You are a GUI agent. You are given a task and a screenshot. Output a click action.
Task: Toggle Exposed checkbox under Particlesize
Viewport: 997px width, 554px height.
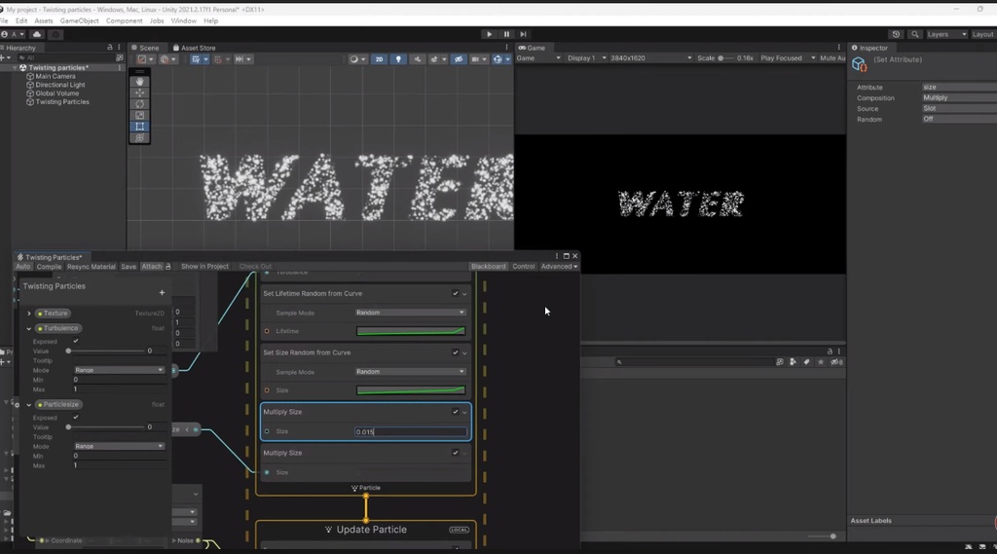click(76, 418)
